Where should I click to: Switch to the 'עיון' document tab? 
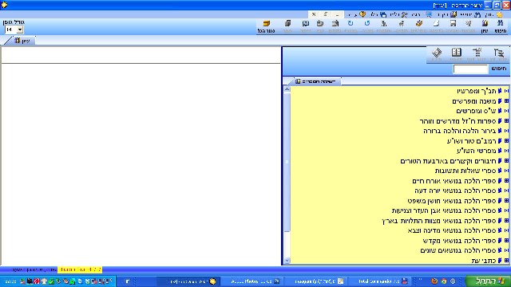click(22, 41)
